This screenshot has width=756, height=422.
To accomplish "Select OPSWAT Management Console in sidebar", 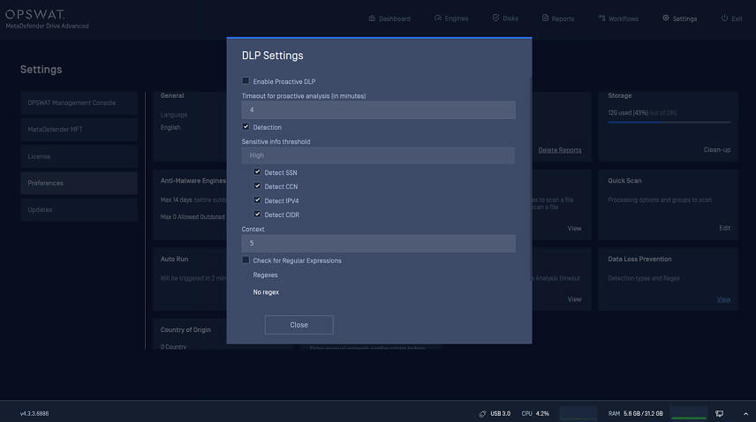I will pos(79,103).
